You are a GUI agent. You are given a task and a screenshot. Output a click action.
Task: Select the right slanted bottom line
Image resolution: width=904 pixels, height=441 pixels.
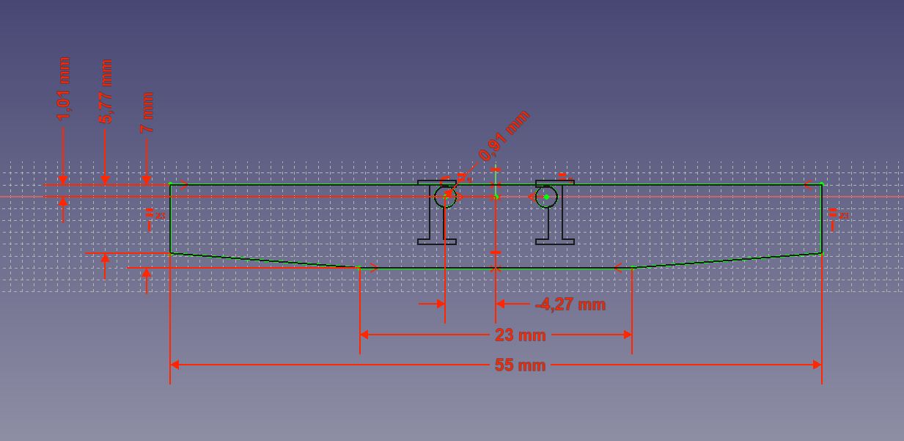726,260
